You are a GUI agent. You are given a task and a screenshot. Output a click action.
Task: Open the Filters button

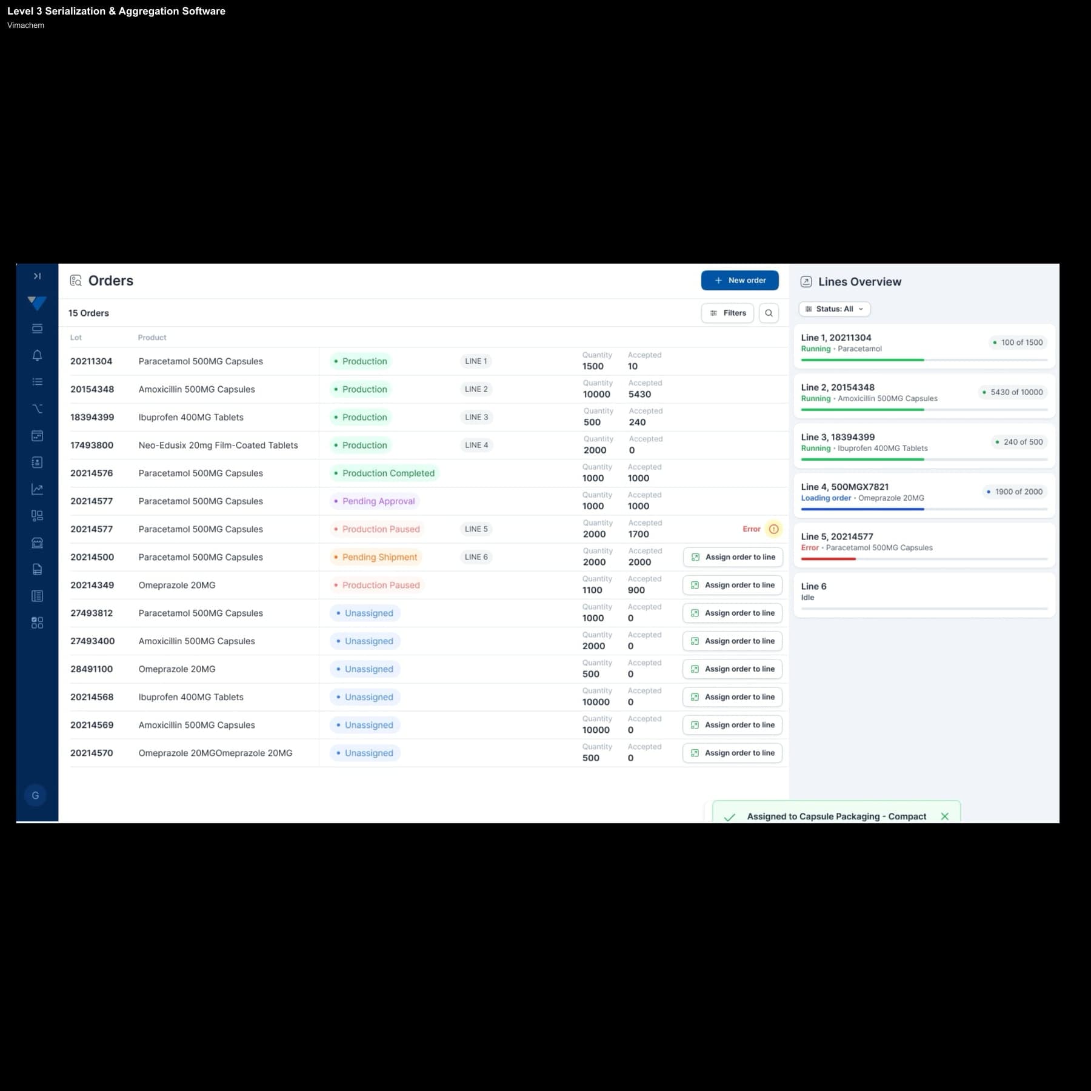pyautogui.click(x=727, y=313)
